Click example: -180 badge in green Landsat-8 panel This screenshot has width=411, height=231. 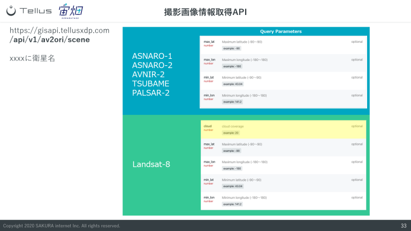232,168
